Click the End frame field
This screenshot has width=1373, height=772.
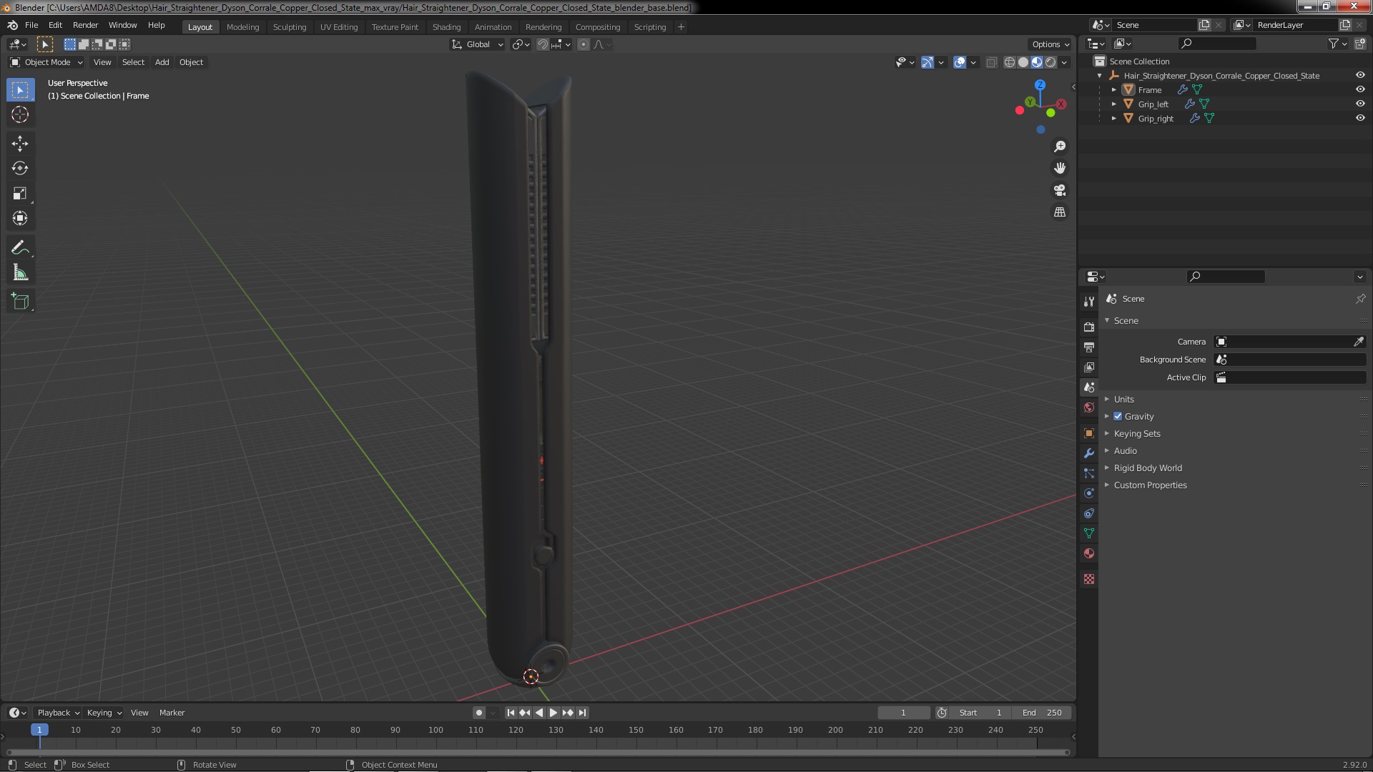coord(1042,713)
